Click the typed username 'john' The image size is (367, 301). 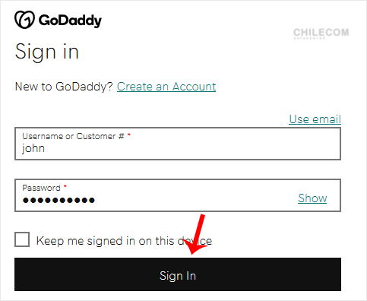pos(33,148)
